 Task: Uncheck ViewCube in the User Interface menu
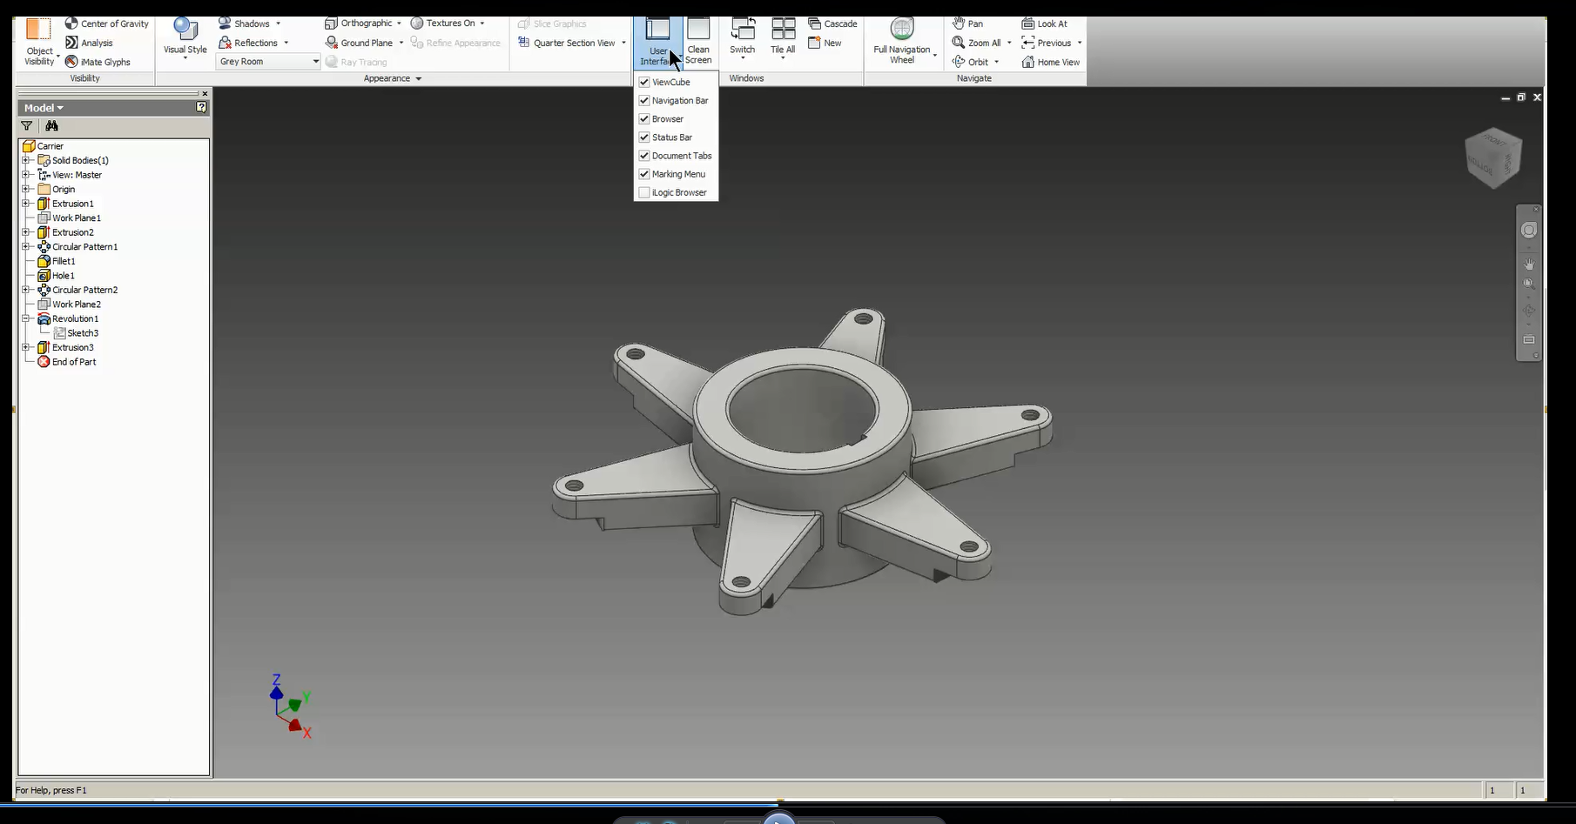(x=643, y=81)
